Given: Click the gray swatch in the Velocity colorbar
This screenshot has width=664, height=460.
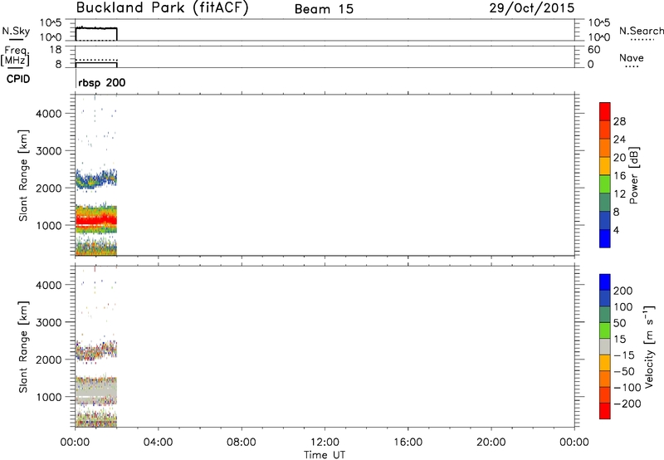Looking at the screenshot, I should (x=605, y=346).
